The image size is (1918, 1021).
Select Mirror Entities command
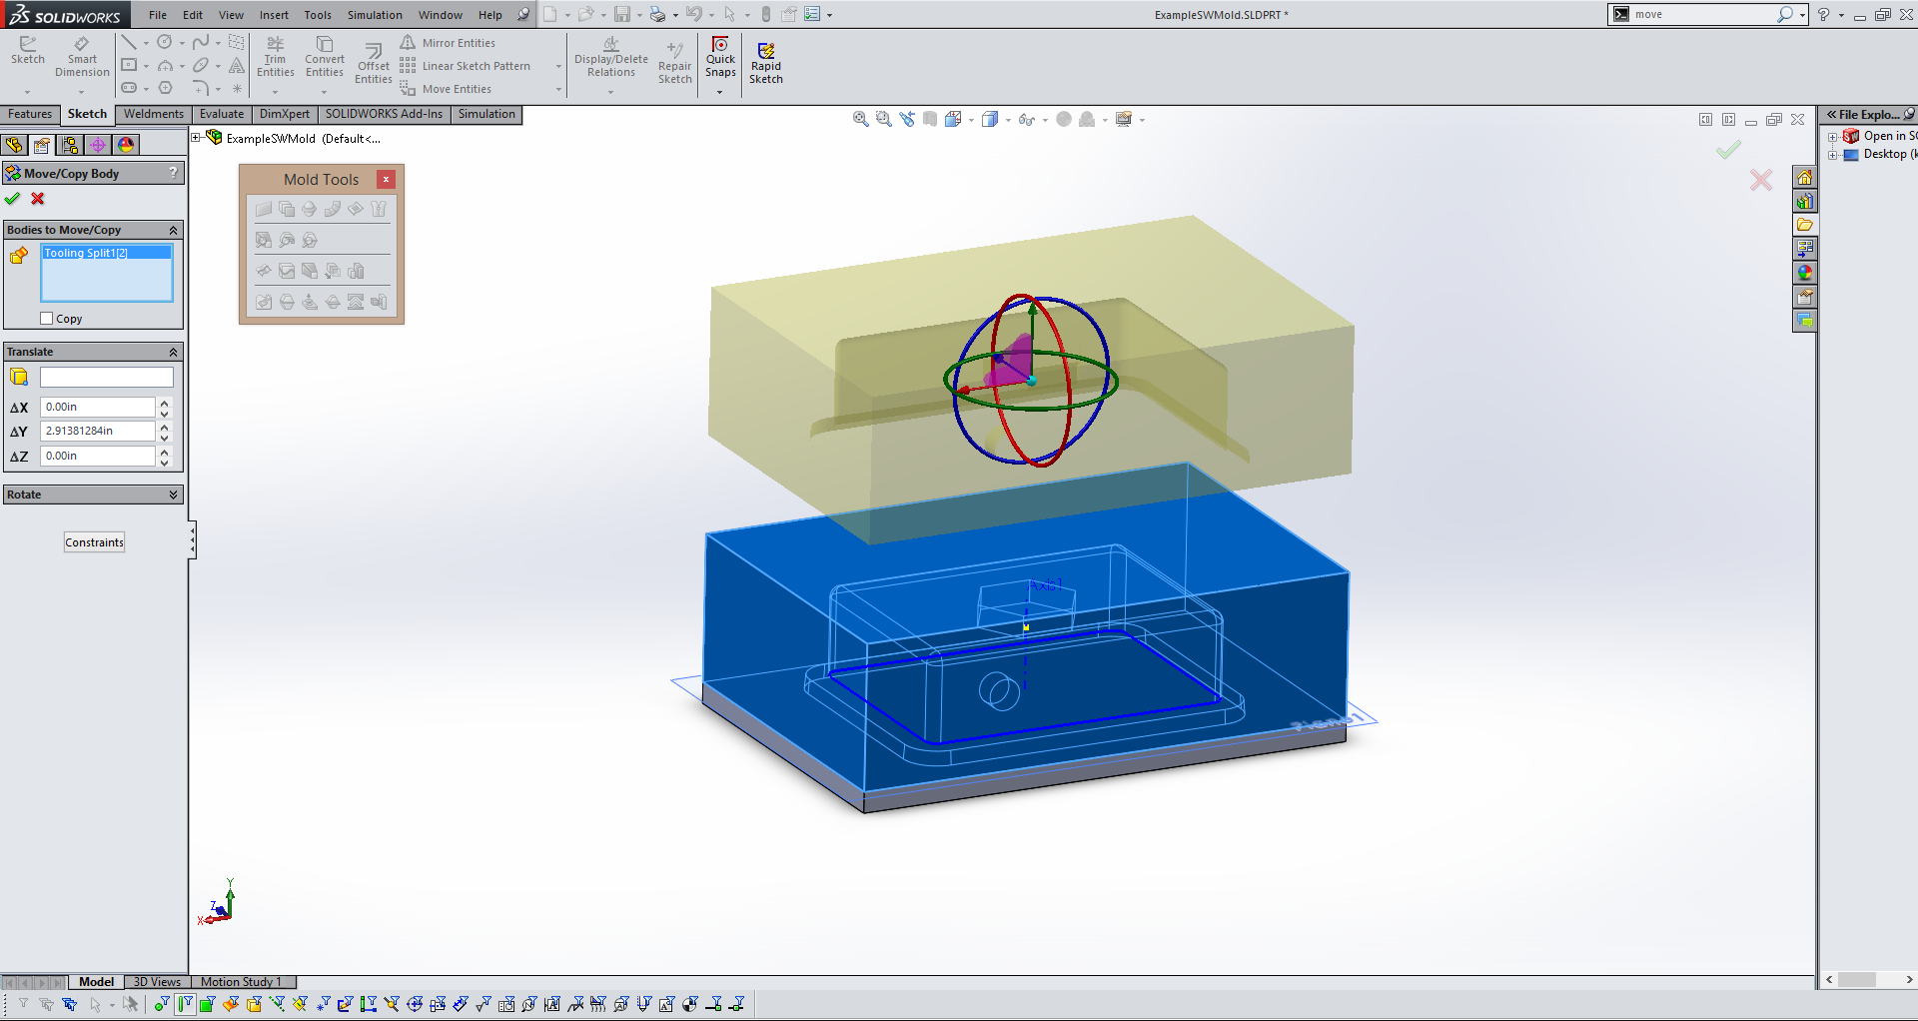[x=449, y=43]
